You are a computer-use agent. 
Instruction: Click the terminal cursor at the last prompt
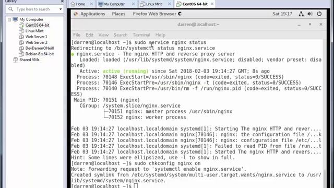tap(136, 186)
